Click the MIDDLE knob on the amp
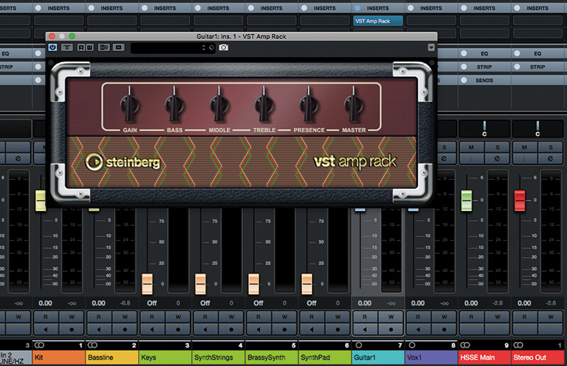Image resolution: width=567 pixels, height=366 pixels. [219, 105]
